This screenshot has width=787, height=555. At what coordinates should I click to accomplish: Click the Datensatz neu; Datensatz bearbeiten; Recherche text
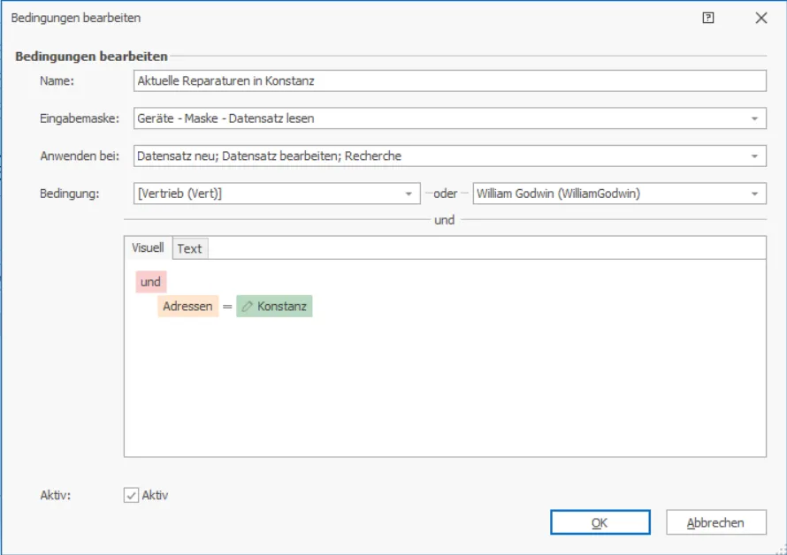(x=269, y=156)
